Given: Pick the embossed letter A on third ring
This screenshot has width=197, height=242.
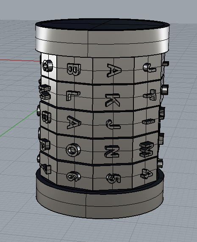Looking at the screenshot, I should (x=74, y=122).
